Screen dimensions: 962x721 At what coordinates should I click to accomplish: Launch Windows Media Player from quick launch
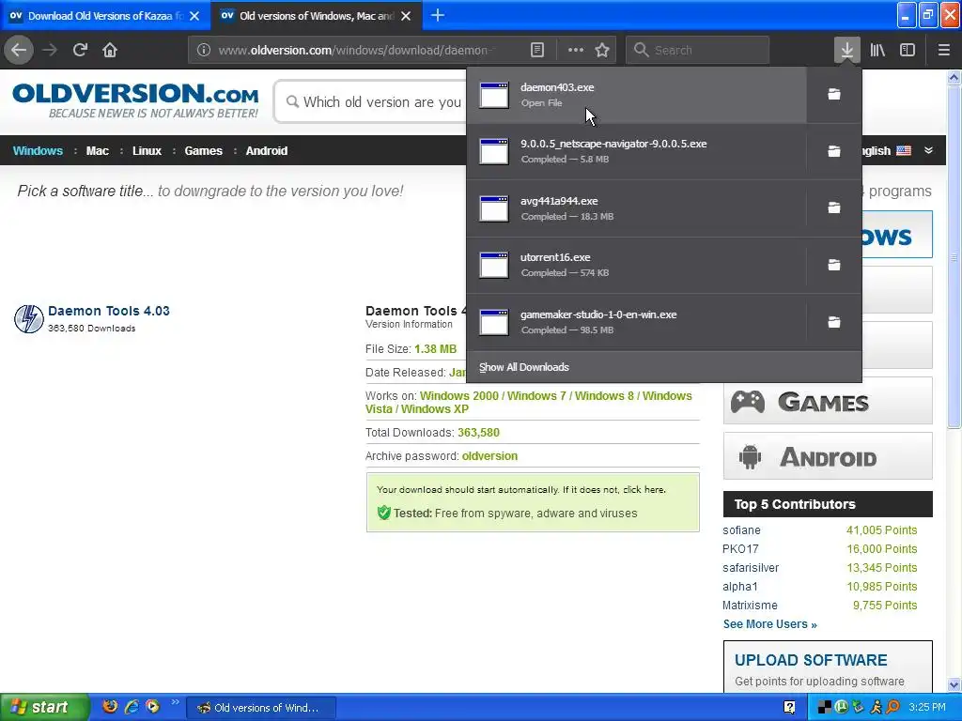[x=152, y=706]
